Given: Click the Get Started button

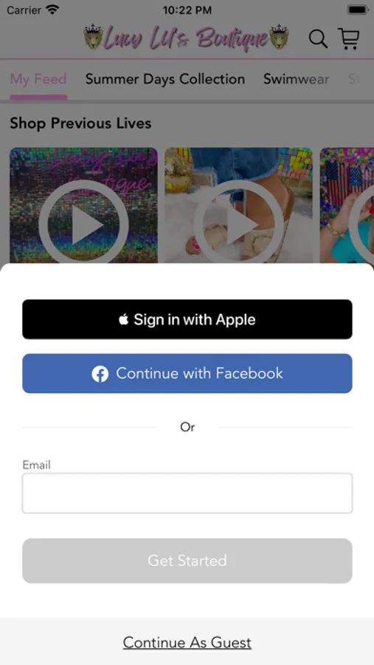Looking at the screenshot, I should pos(187,561).
